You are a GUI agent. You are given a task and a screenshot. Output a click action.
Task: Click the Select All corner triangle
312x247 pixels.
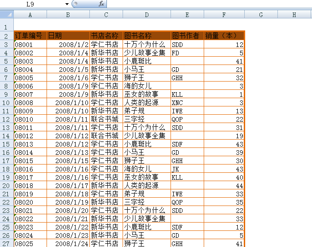pyautogui.click(x=7, y=15)
